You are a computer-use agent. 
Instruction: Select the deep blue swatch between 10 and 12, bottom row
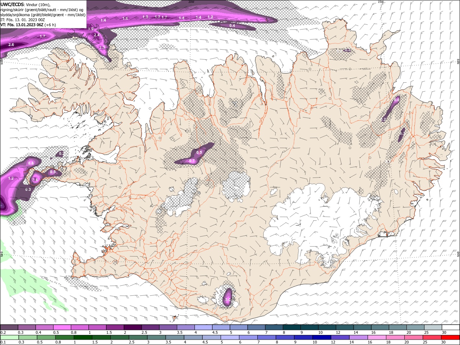tap(322, 337)
